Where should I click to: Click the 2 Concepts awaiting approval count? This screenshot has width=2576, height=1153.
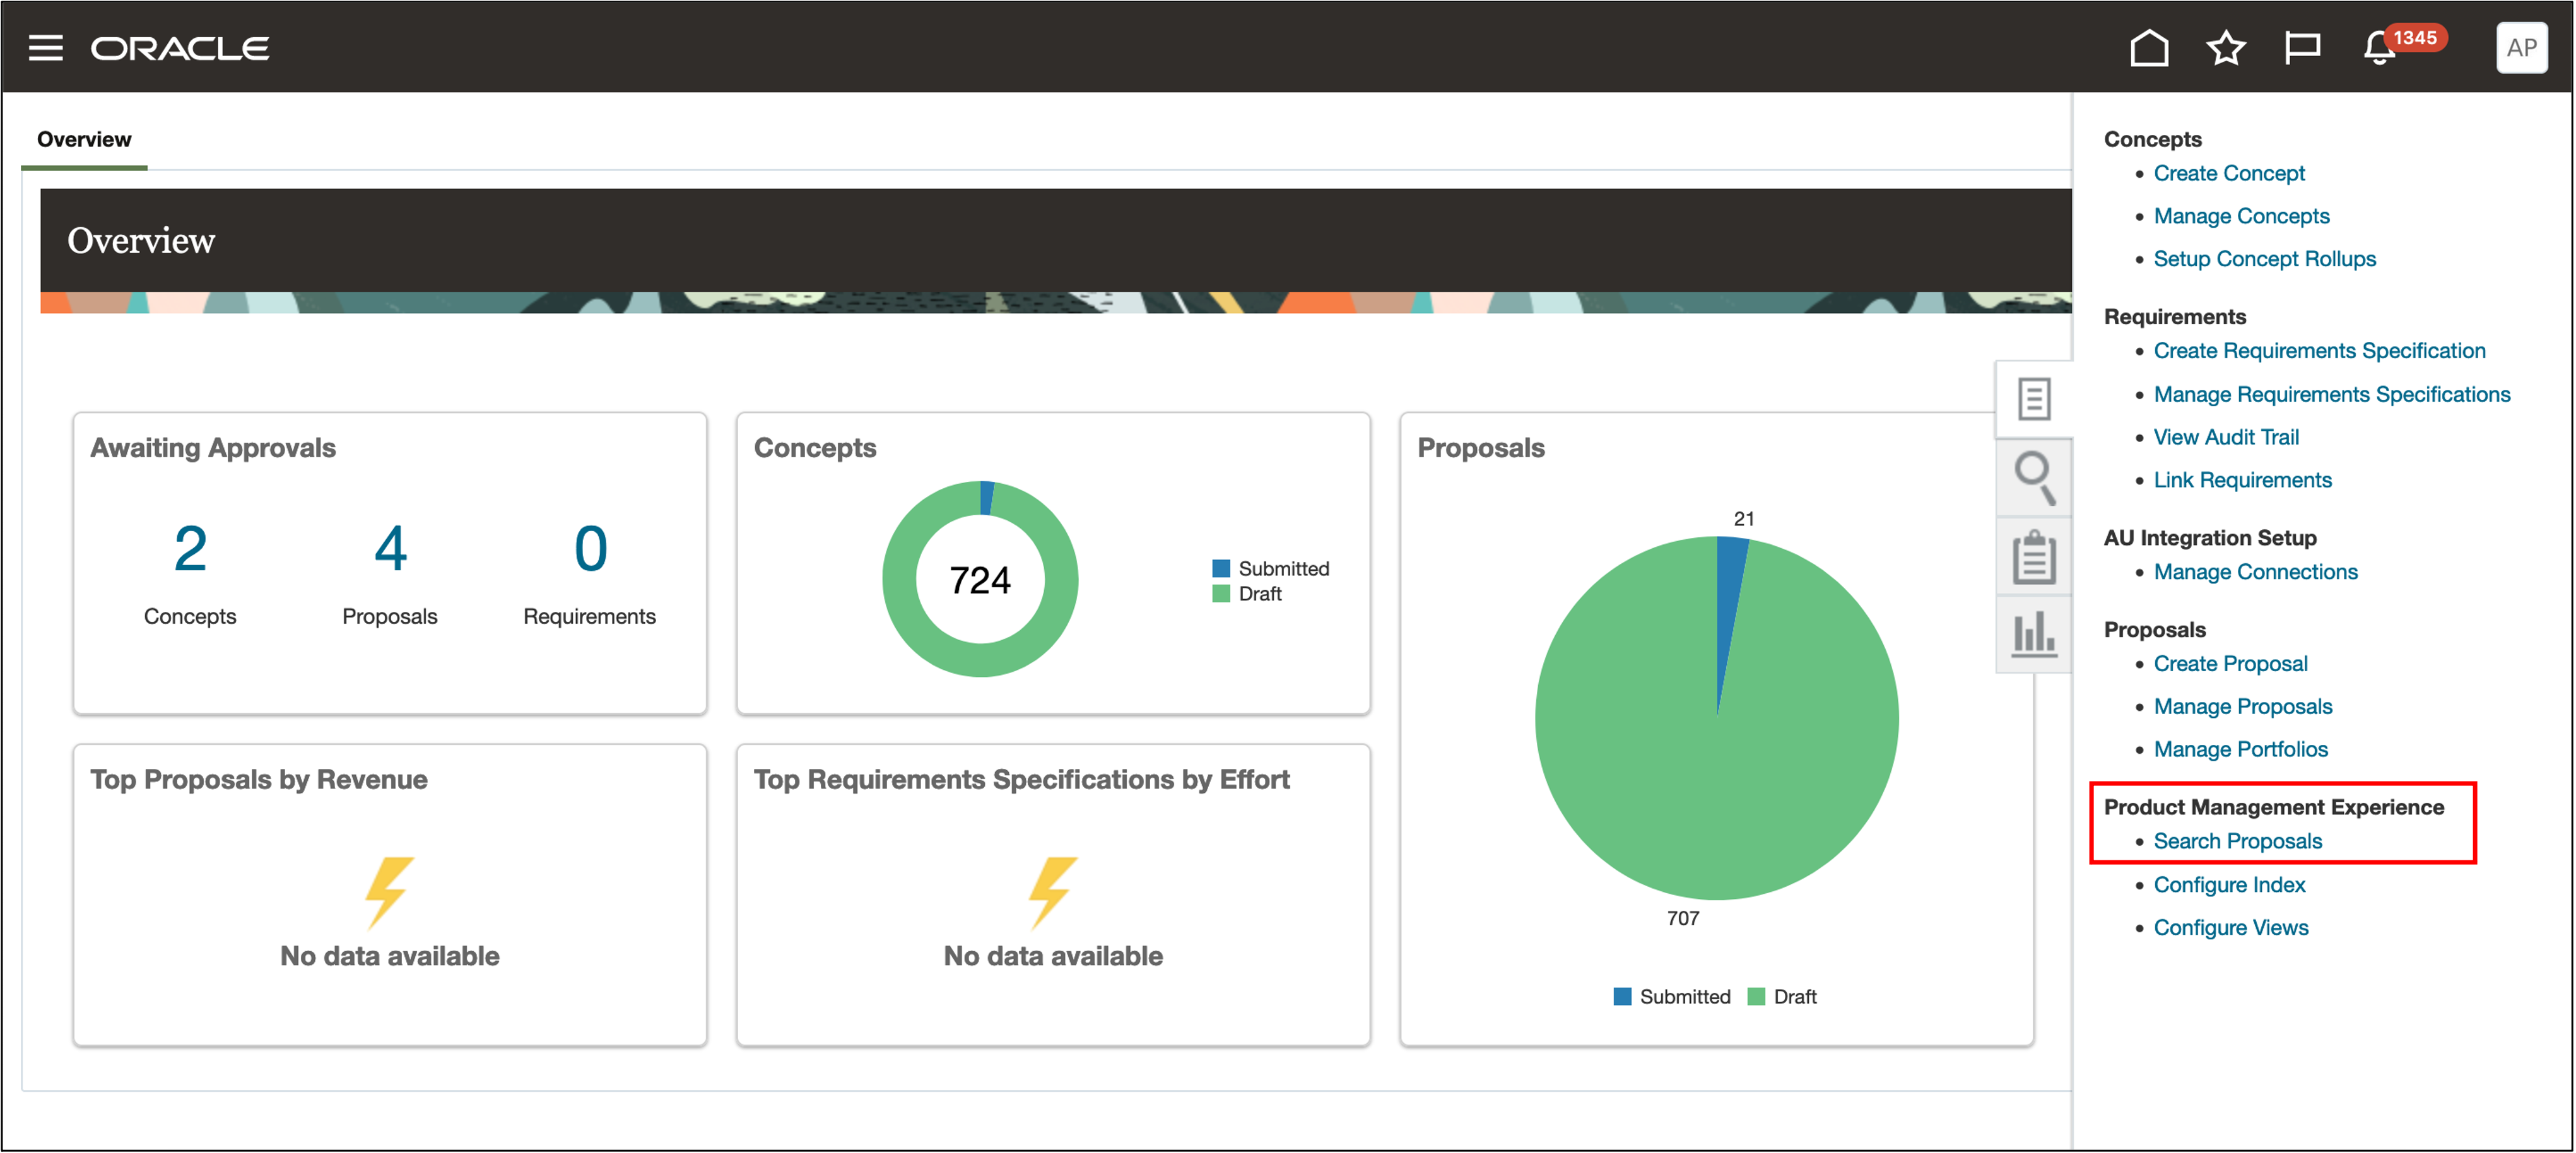pos(190,549)
